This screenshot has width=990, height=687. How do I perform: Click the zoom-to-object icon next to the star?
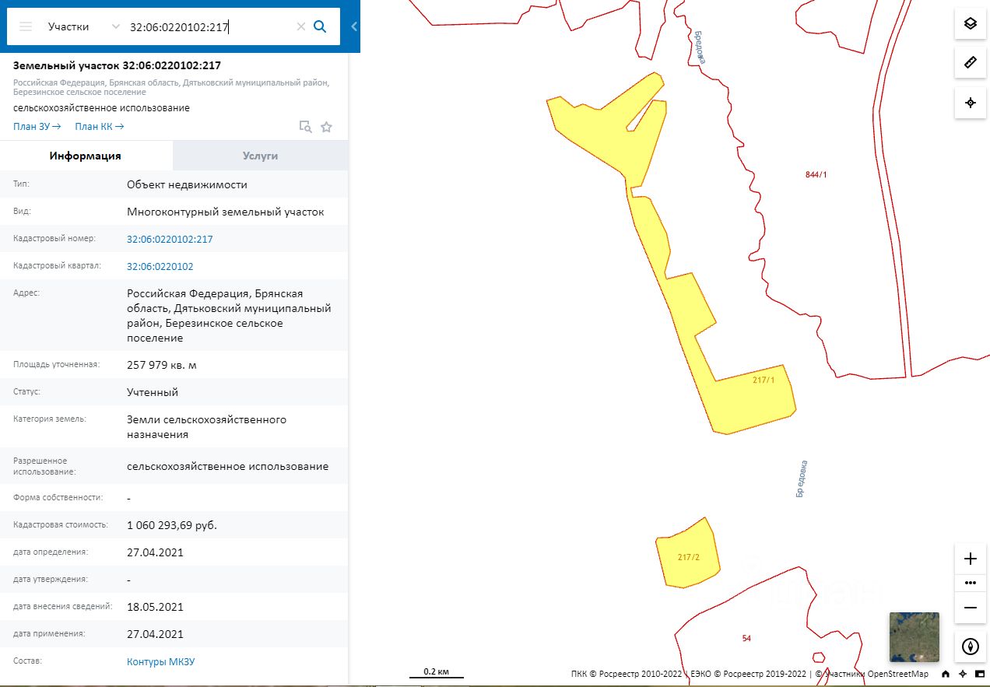[x=306, y=127]
